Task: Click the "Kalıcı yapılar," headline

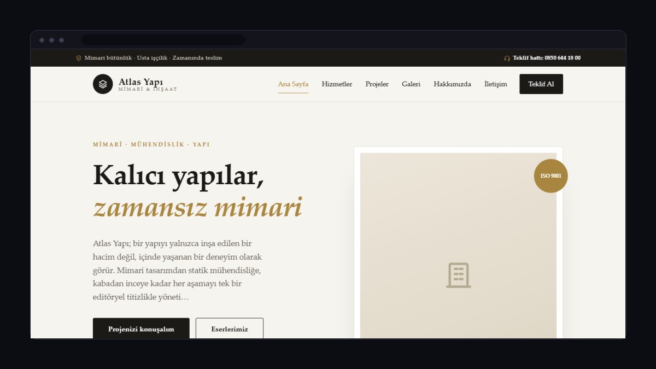Action: click(179, 176)
